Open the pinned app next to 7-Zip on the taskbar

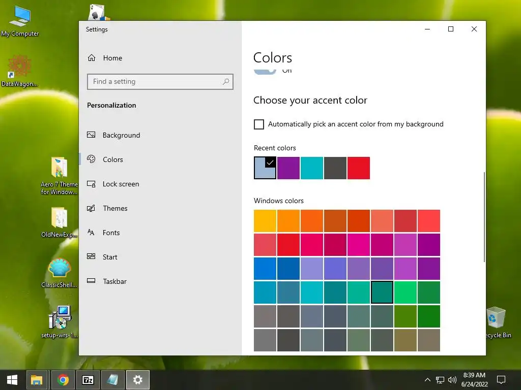click(x=112, y=380)
